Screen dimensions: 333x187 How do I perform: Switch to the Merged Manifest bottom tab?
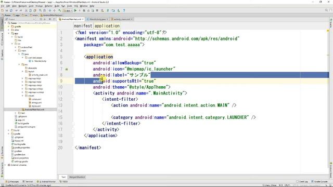(x=77, y=177)
